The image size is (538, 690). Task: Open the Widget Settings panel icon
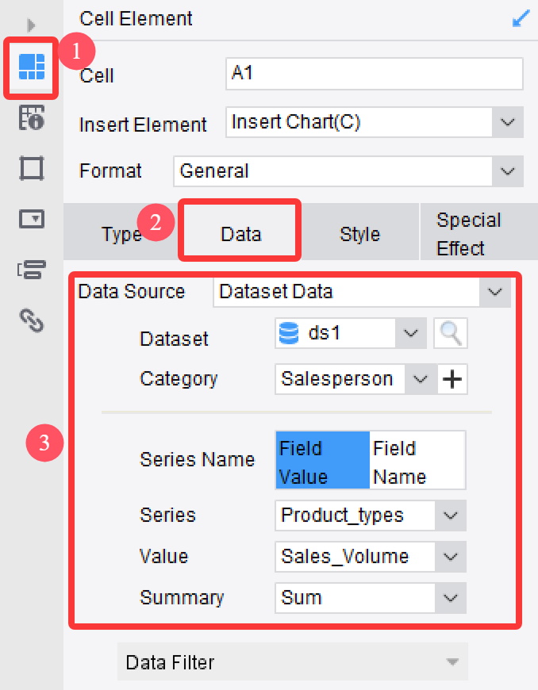tap(32, 219)
